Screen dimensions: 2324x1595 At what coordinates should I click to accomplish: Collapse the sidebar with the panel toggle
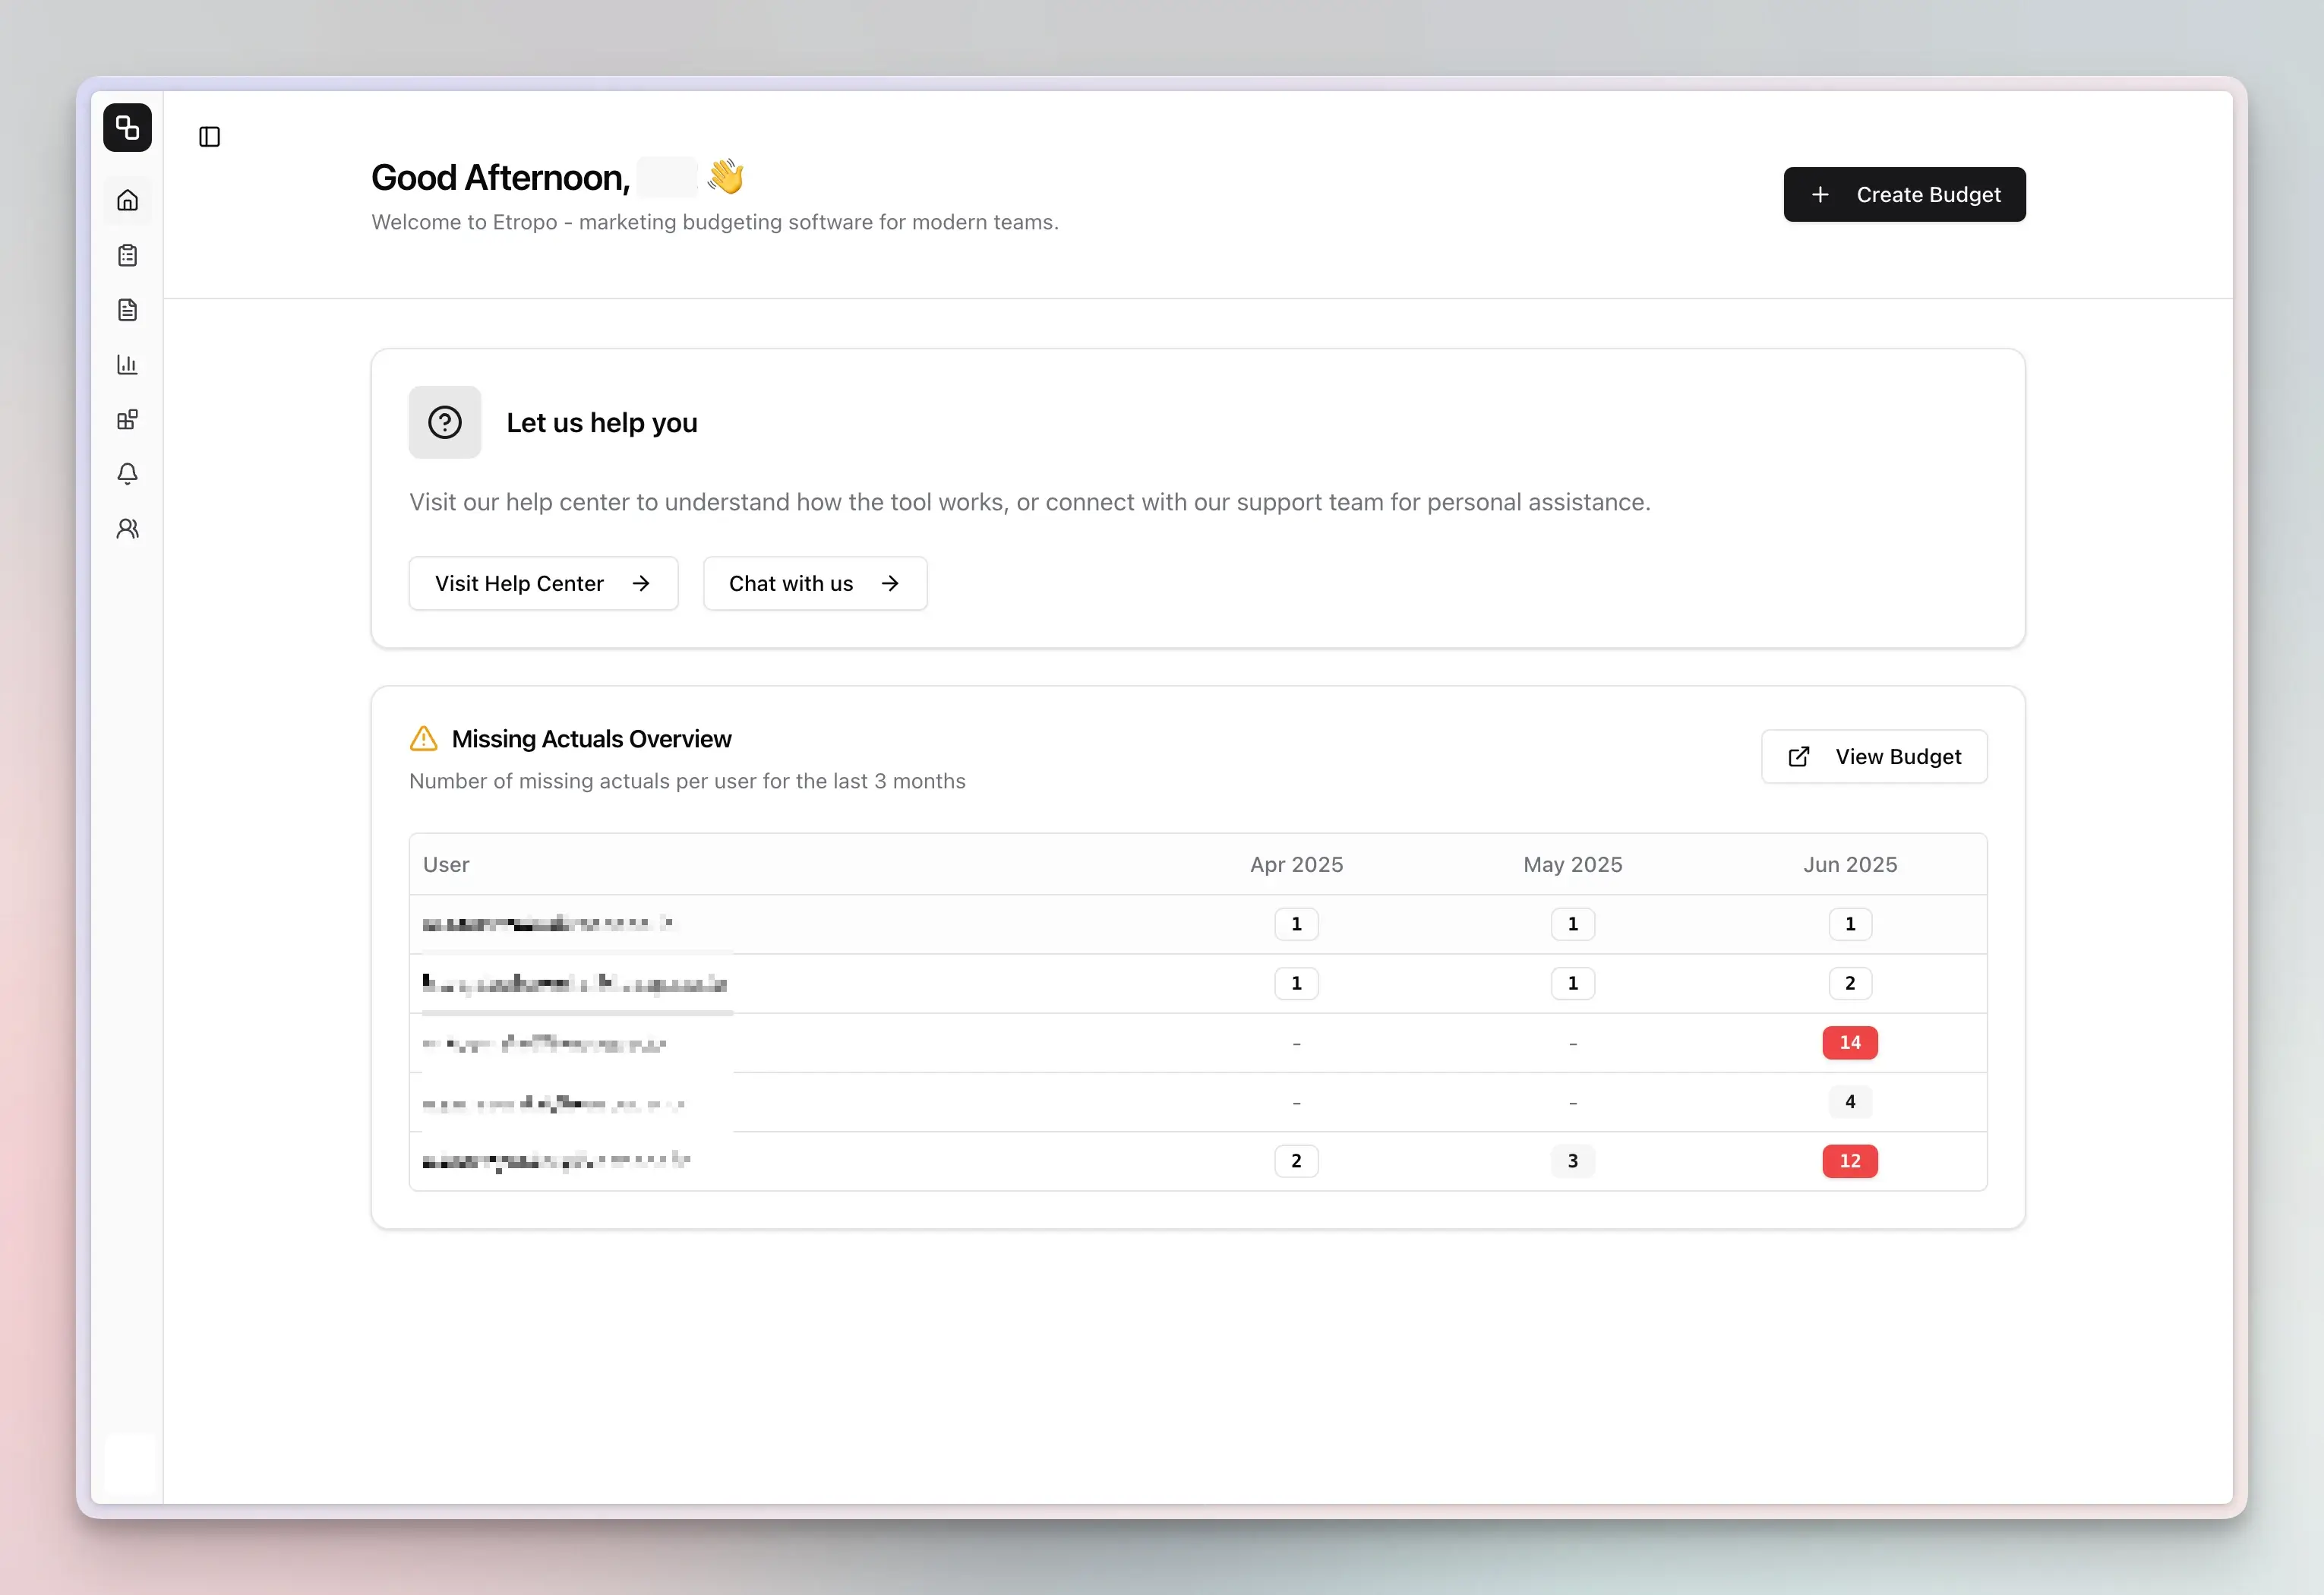point(210,137)
